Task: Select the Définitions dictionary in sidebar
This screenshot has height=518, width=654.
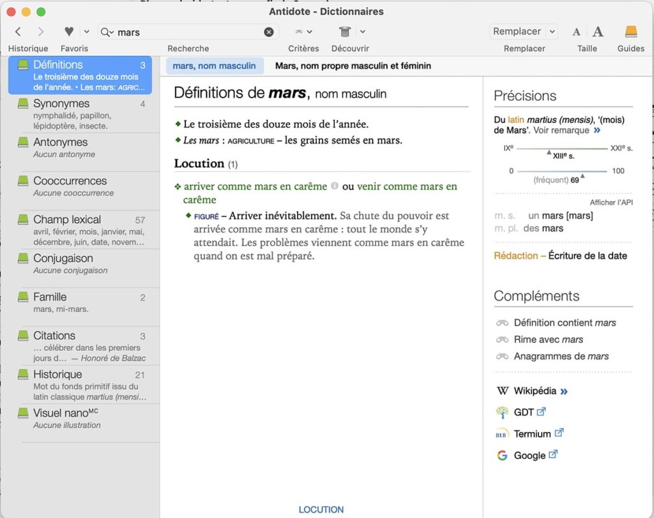Action: pos(80,75)
